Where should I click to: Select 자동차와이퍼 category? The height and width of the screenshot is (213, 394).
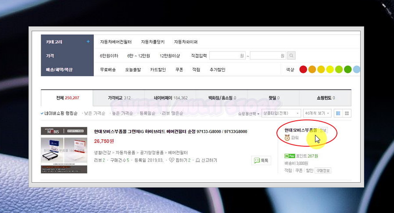[186, 42]
